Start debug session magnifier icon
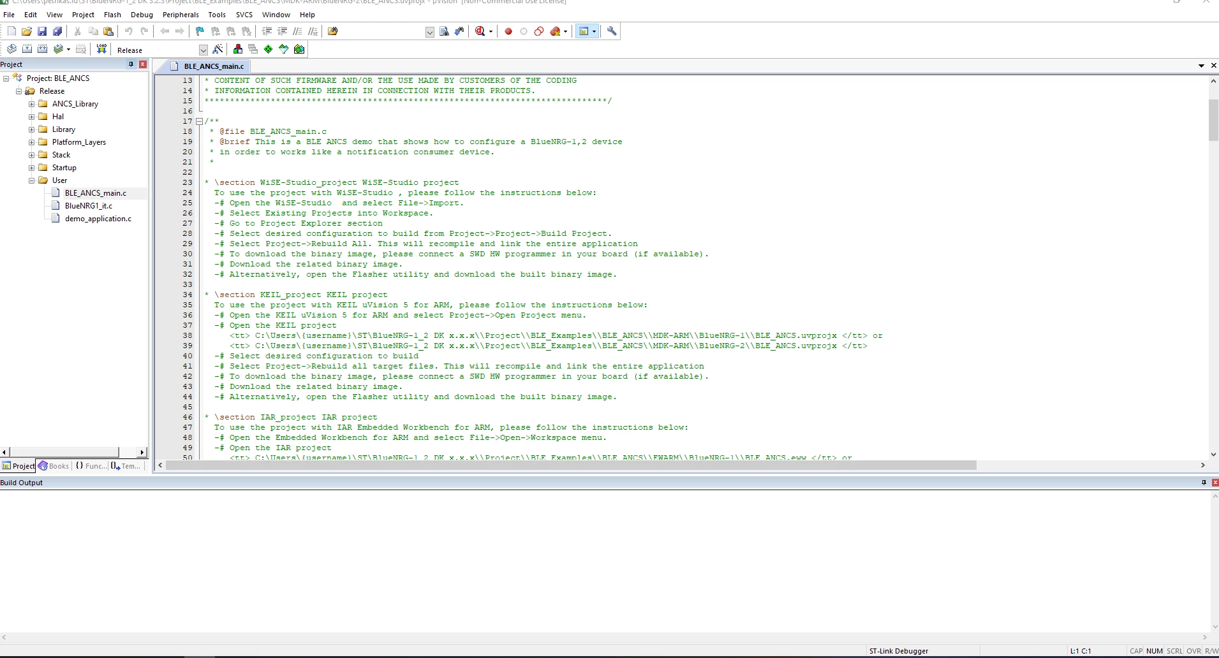The height and width of the screenshot is (658, 1219). pyautogui.click(x=480, y=31)
